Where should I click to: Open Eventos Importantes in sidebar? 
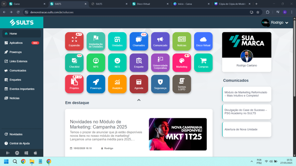[22, 89]
